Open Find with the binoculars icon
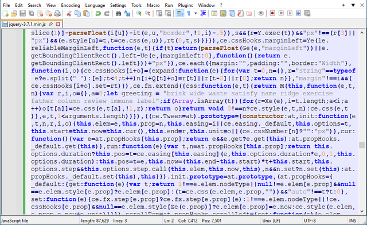The width and height of the screenshot is (367, 225). click(118, 13)
